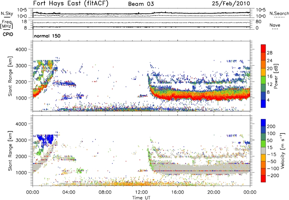Click the left 10^5 noise tick label
This screenshot has width=289, height=200.
coord(22,10)
